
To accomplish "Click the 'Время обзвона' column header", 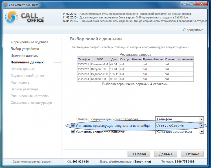I will click(x=153, y=59).
